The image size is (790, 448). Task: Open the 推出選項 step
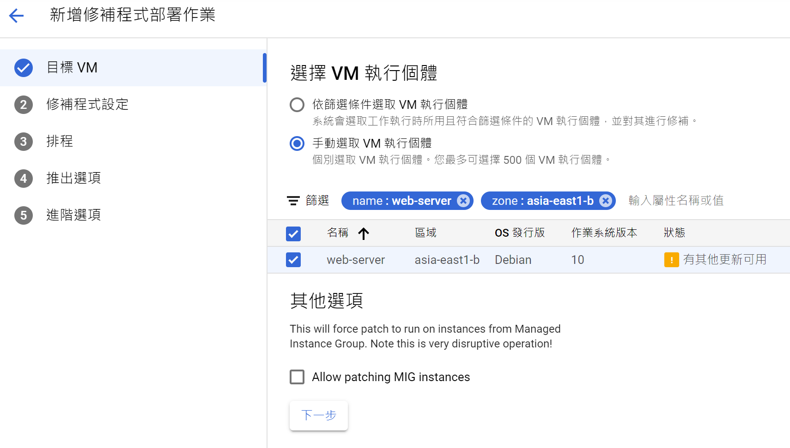73,179
